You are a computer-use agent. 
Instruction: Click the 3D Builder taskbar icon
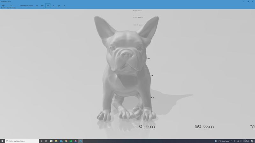pos(81,141)
